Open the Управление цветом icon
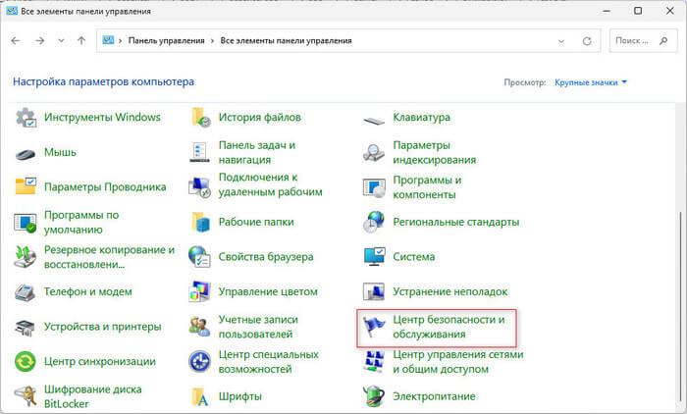Image resolution: width=687 pixels, height=414 pixels. pyautogui.click(x=200, y=291)
